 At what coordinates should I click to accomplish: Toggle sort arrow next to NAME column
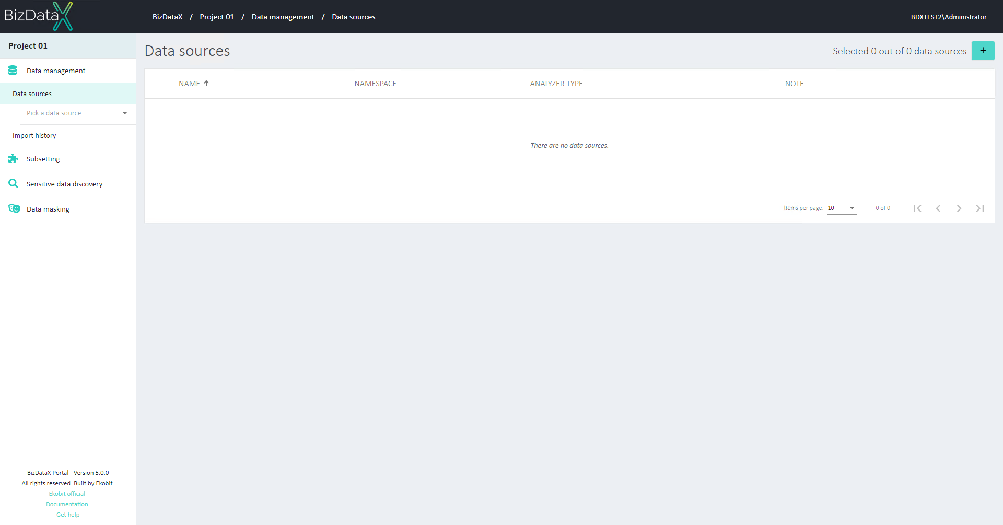[x=206, y=84]
